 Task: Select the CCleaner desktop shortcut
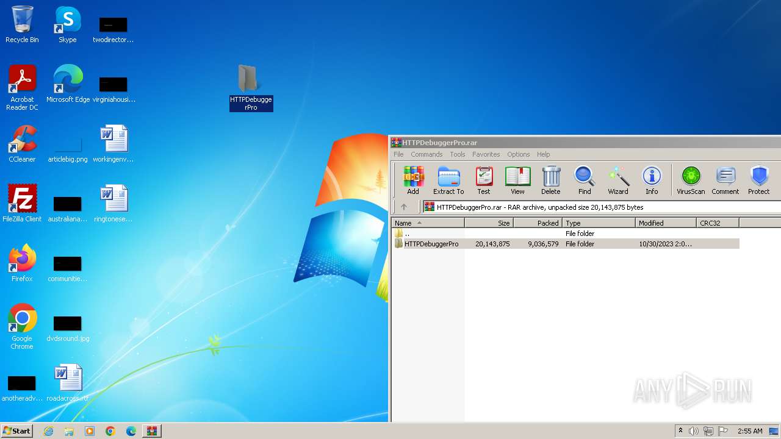tap(22, 144)
